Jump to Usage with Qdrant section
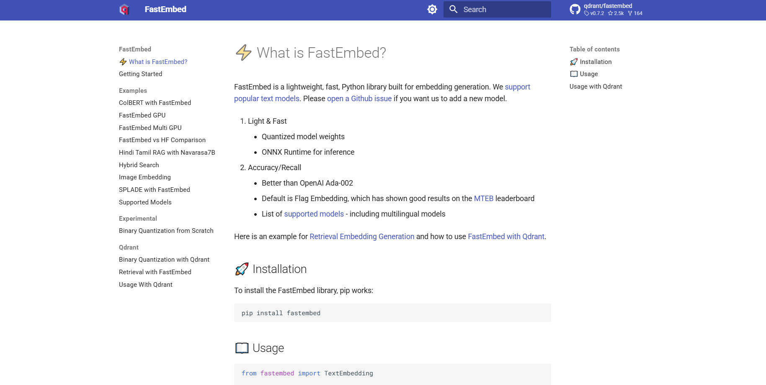766x385 pixels. [x=596, y=87]
